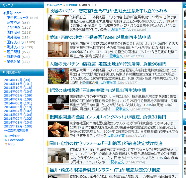Open the 2013年12月 archive
186x178 pixels.
pos(18,126)
